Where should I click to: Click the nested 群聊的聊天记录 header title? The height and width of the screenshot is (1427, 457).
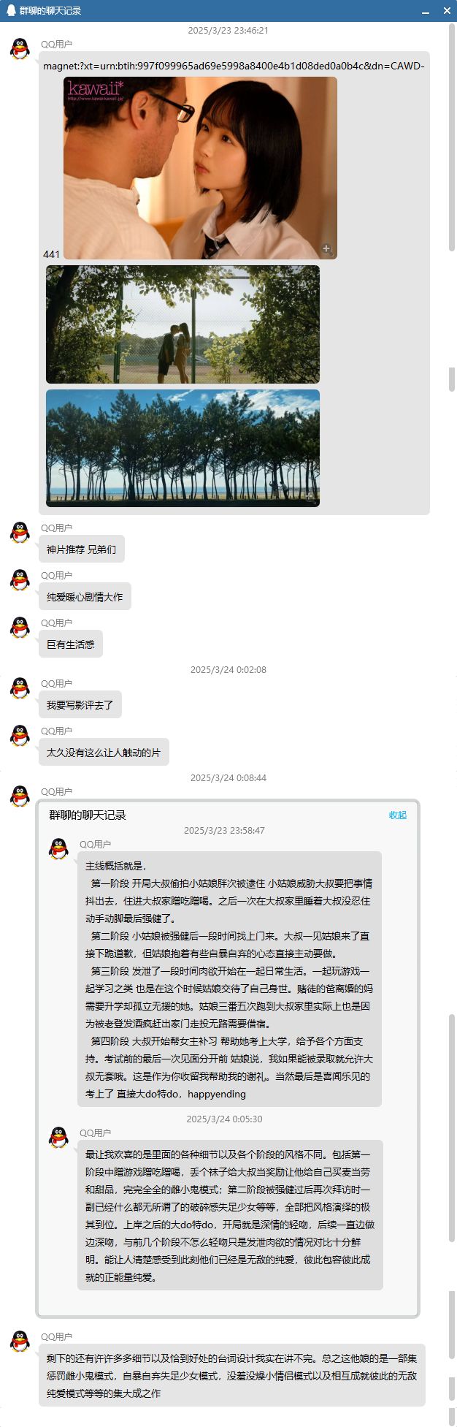click(x=88, y=815)
